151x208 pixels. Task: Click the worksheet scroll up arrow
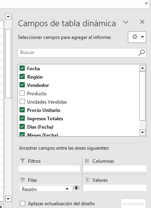(x=8, y=16)
